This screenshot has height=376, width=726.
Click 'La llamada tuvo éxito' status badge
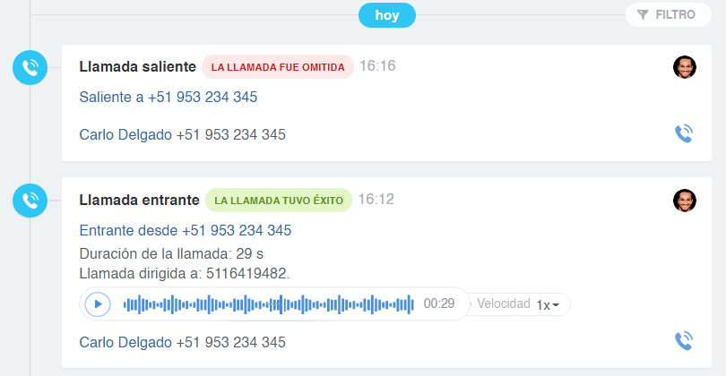click(279, 201)
